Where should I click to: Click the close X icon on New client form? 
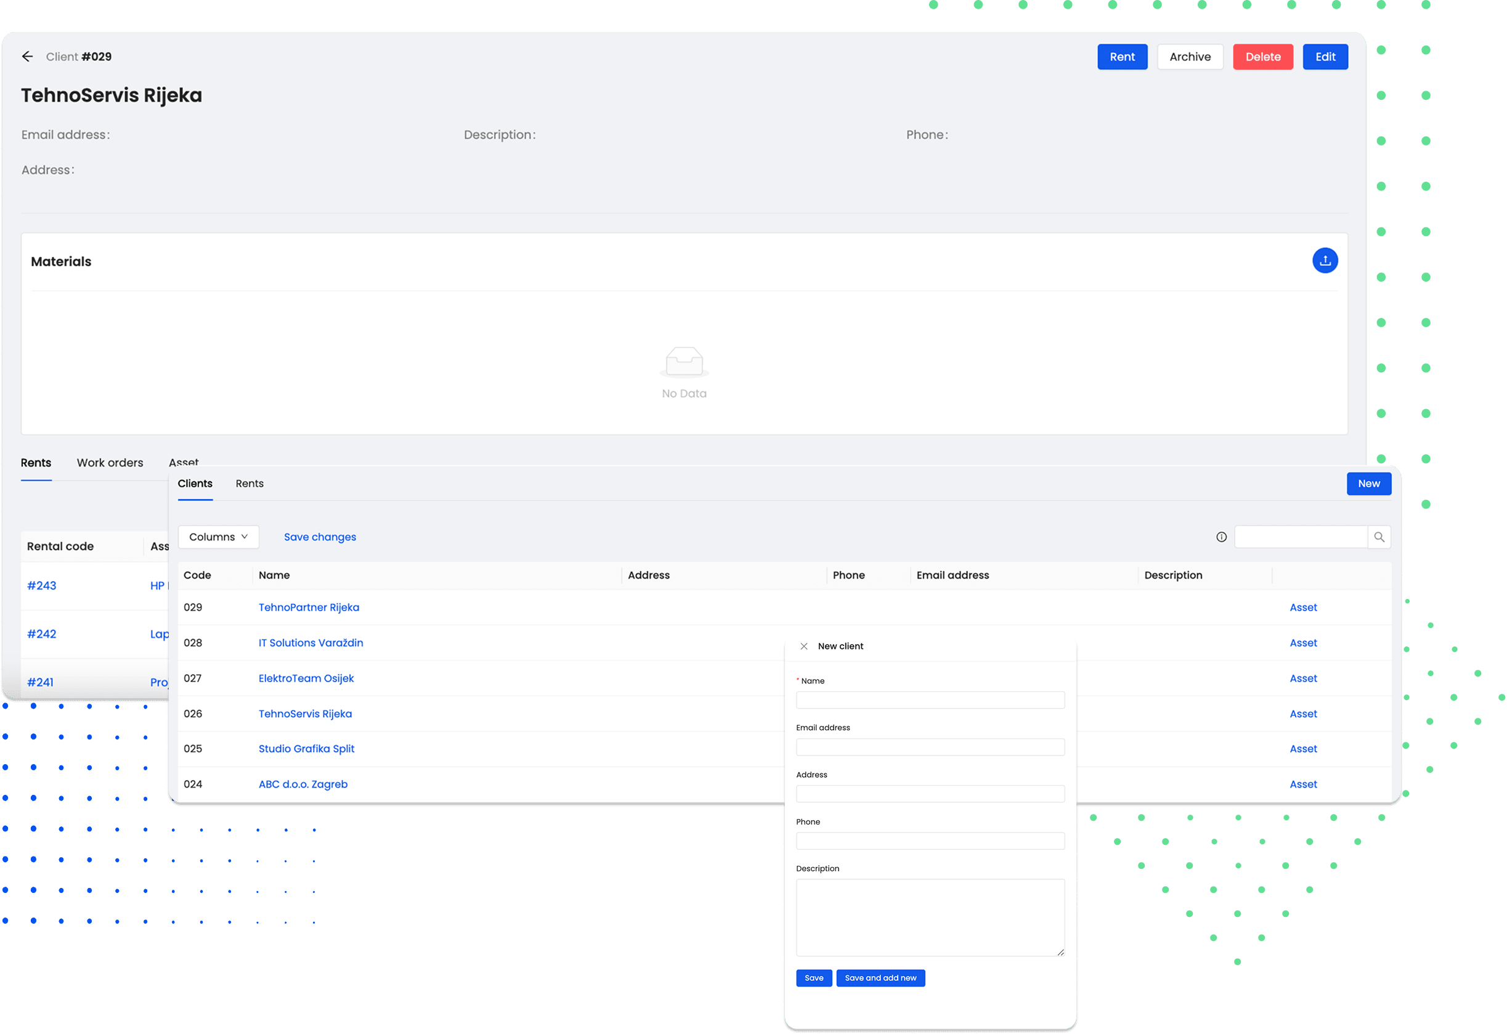pyautogui.click(x=804, y=646)
